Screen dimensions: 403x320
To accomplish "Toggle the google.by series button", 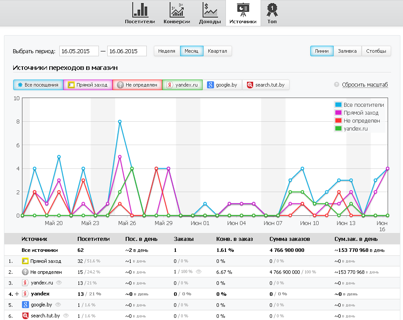I will pyautogui.click(x=222, y=85).
